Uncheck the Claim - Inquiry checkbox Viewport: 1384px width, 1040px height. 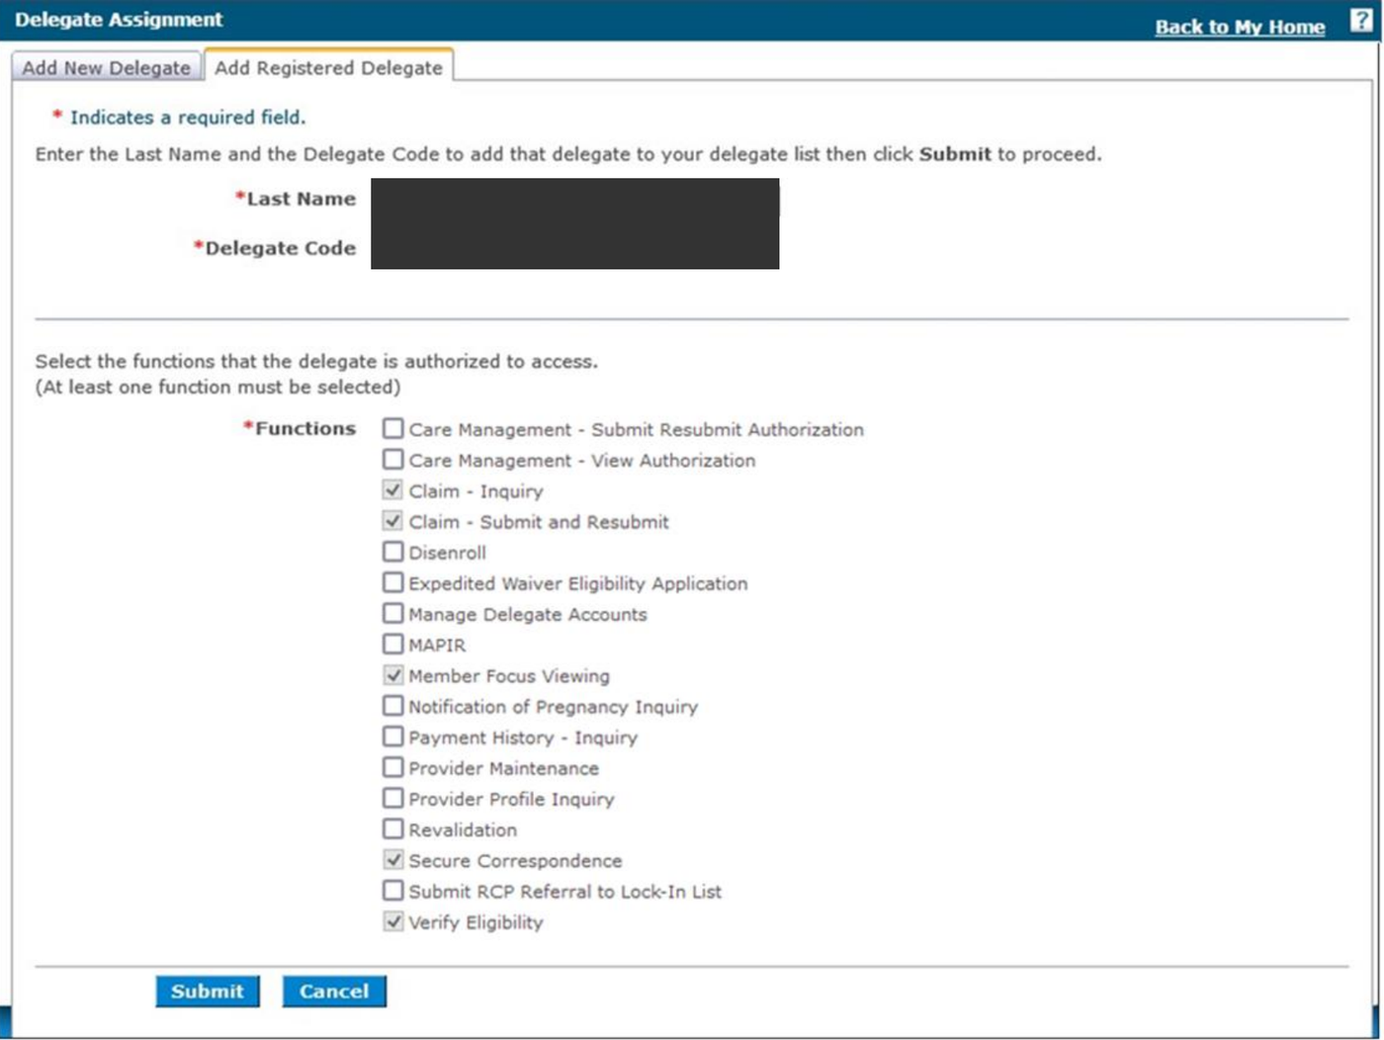point(393,489)
